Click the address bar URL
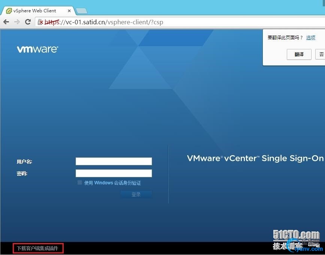Viewport: 325px width, 255px height. pos(104,22)
